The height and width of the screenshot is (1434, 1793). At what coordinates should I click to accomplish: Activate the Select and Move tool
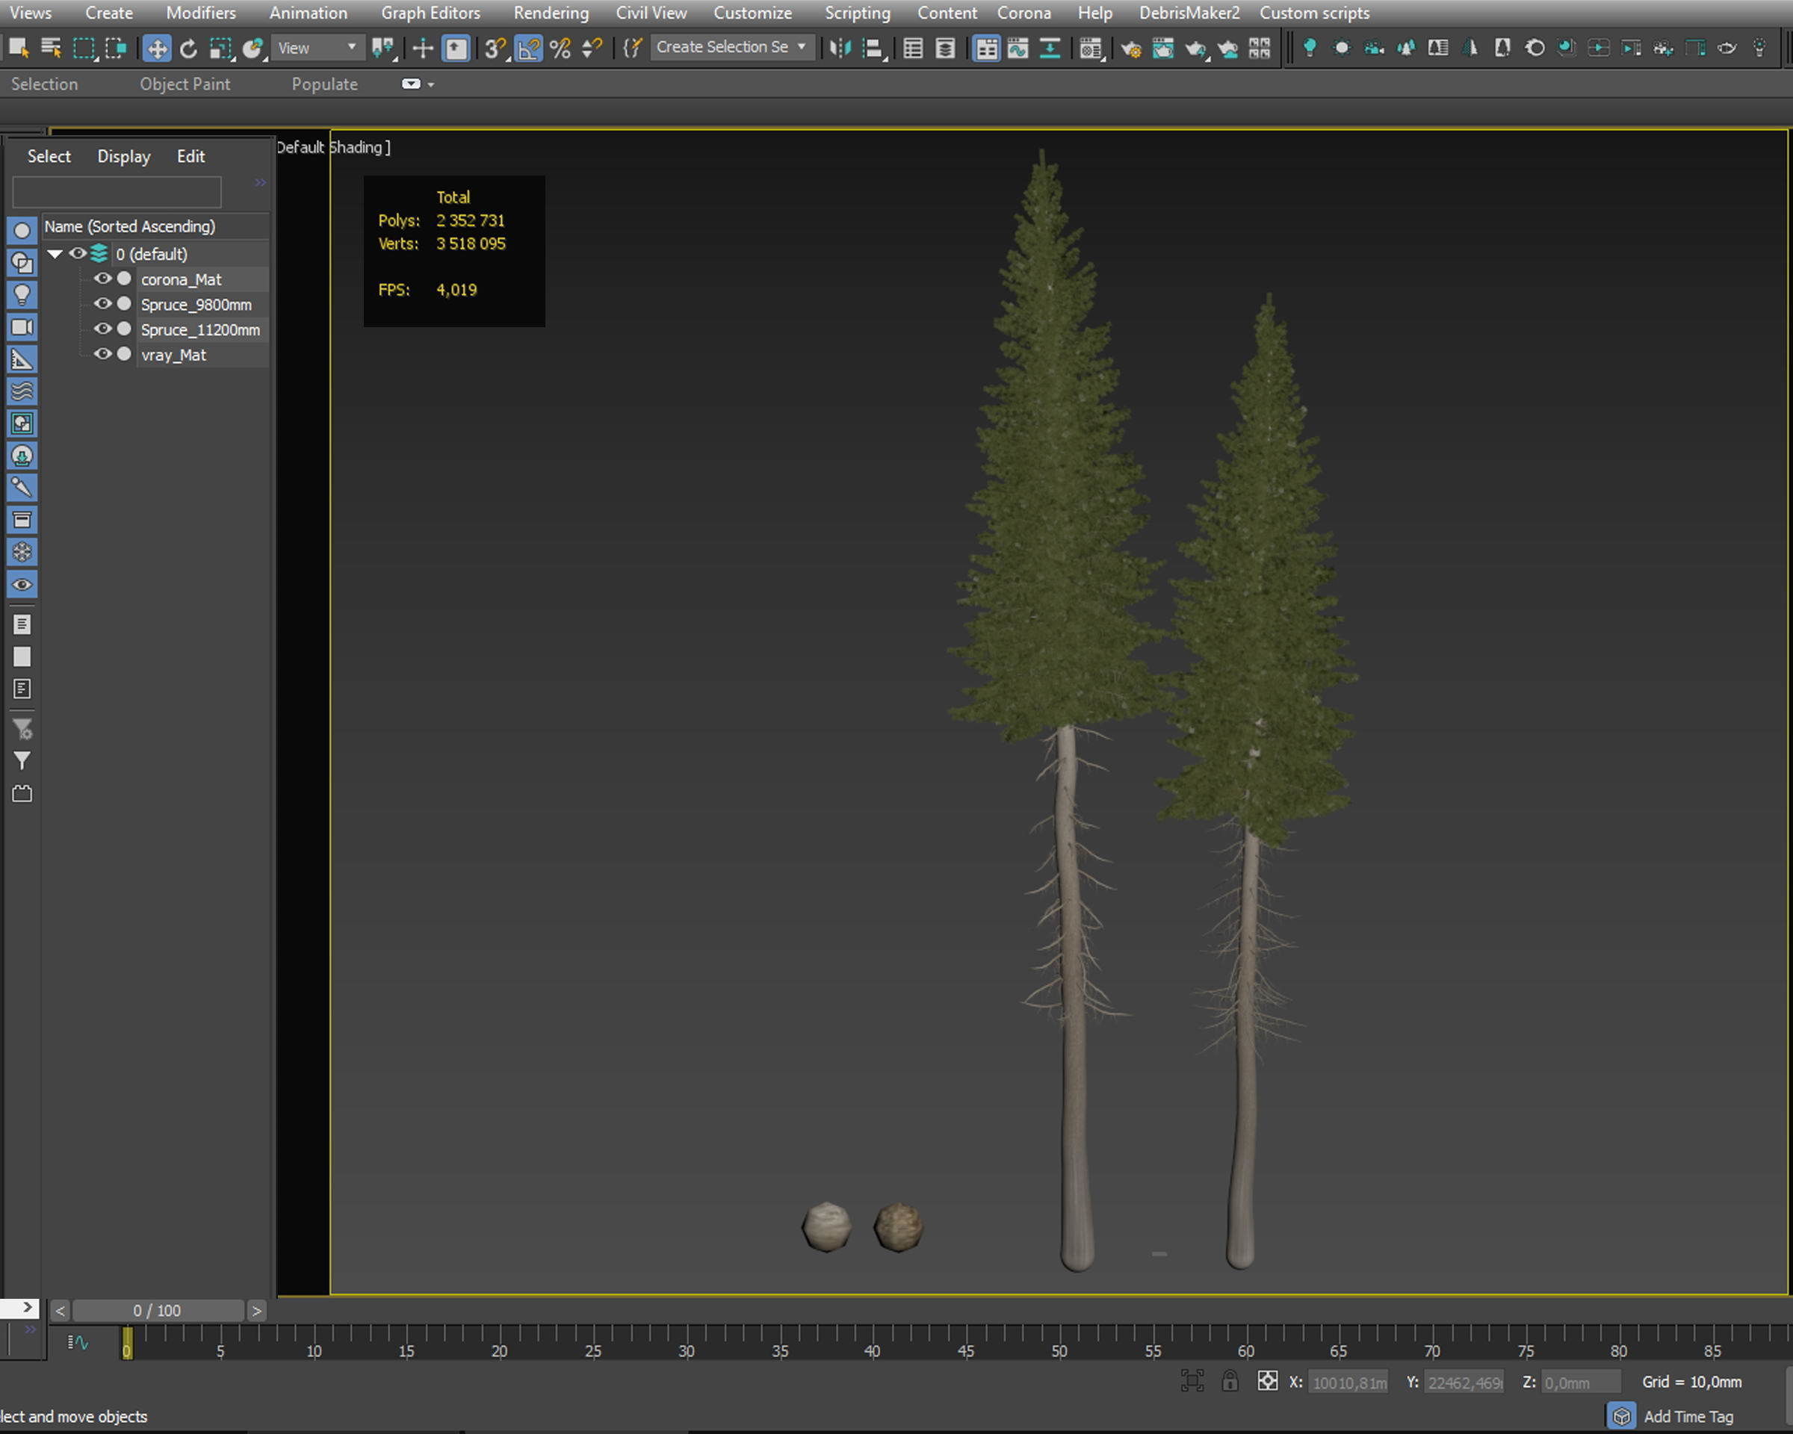pyautogui.click(x=156, y=49)
